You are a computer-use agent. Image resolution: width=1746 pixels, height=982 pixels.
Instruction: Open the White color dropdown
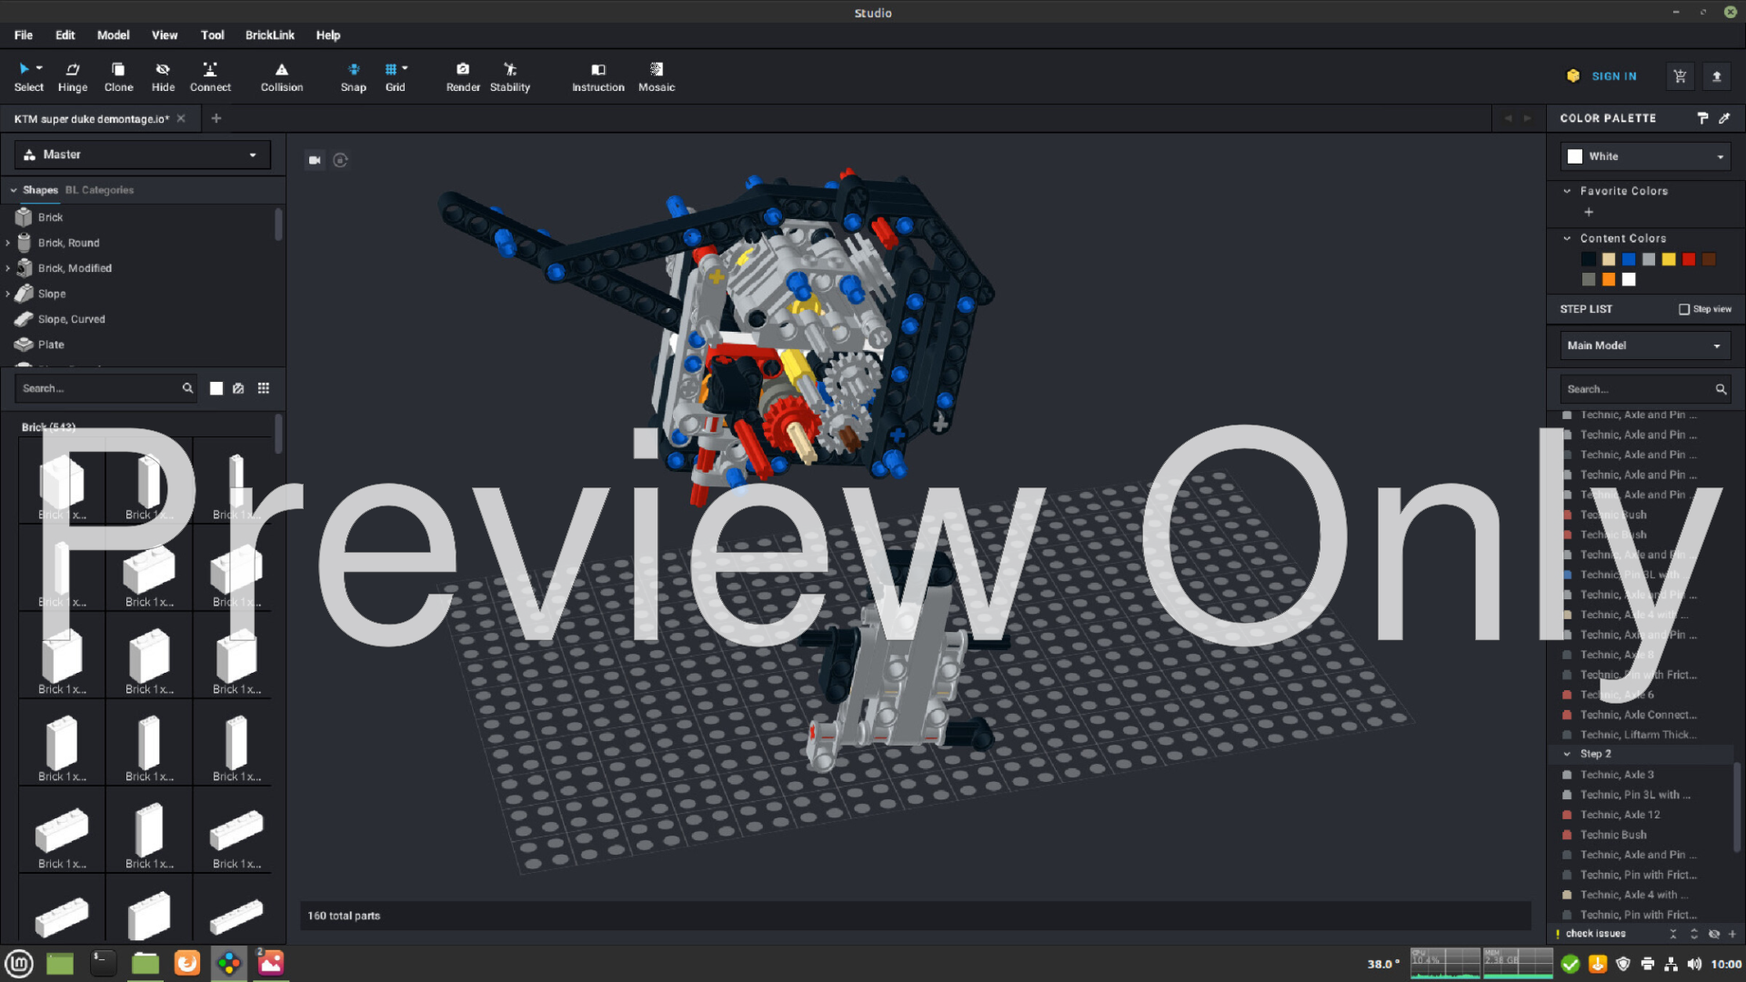(x=1645, y=156)
